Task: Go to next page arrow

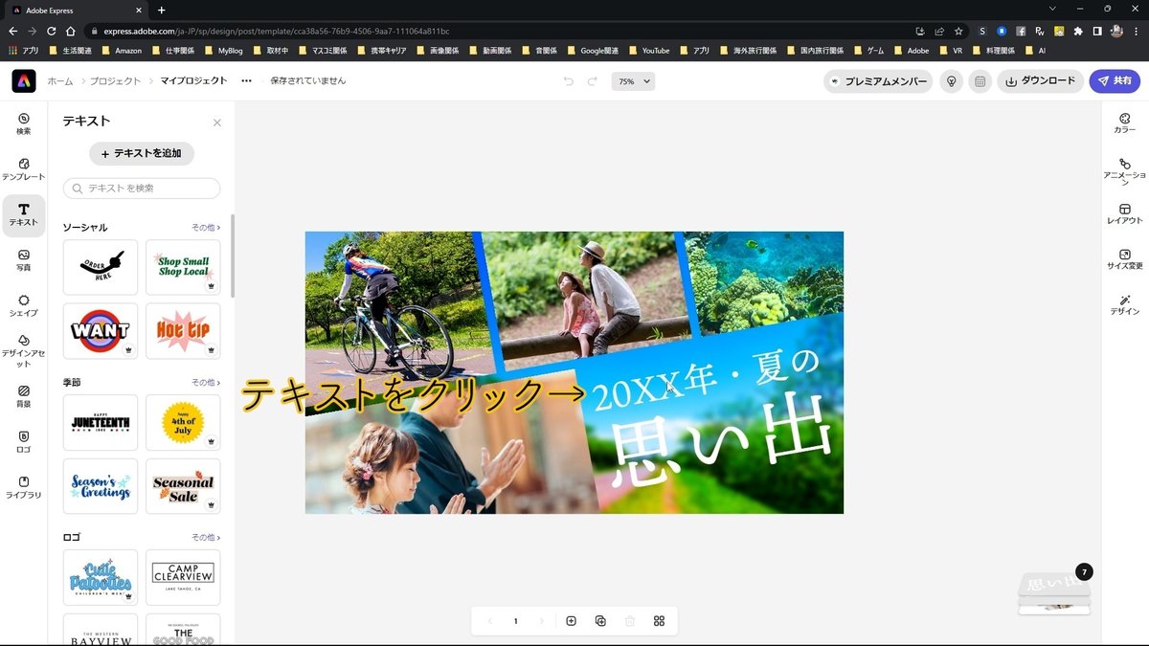Action: pyautogui.click(x=541, y=621)
